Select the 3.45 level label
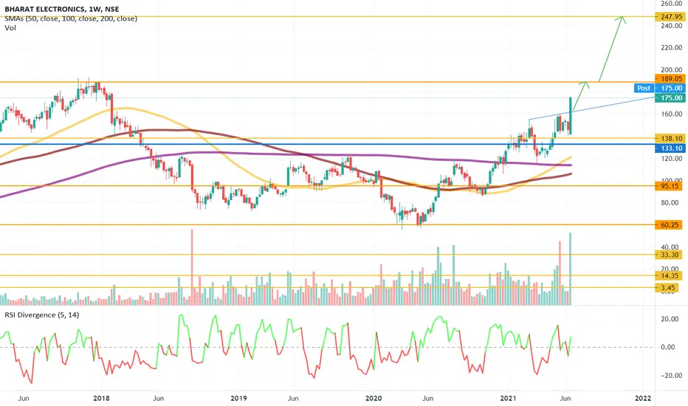The height and width of the screenshot is (406, 688). (666, 288)
